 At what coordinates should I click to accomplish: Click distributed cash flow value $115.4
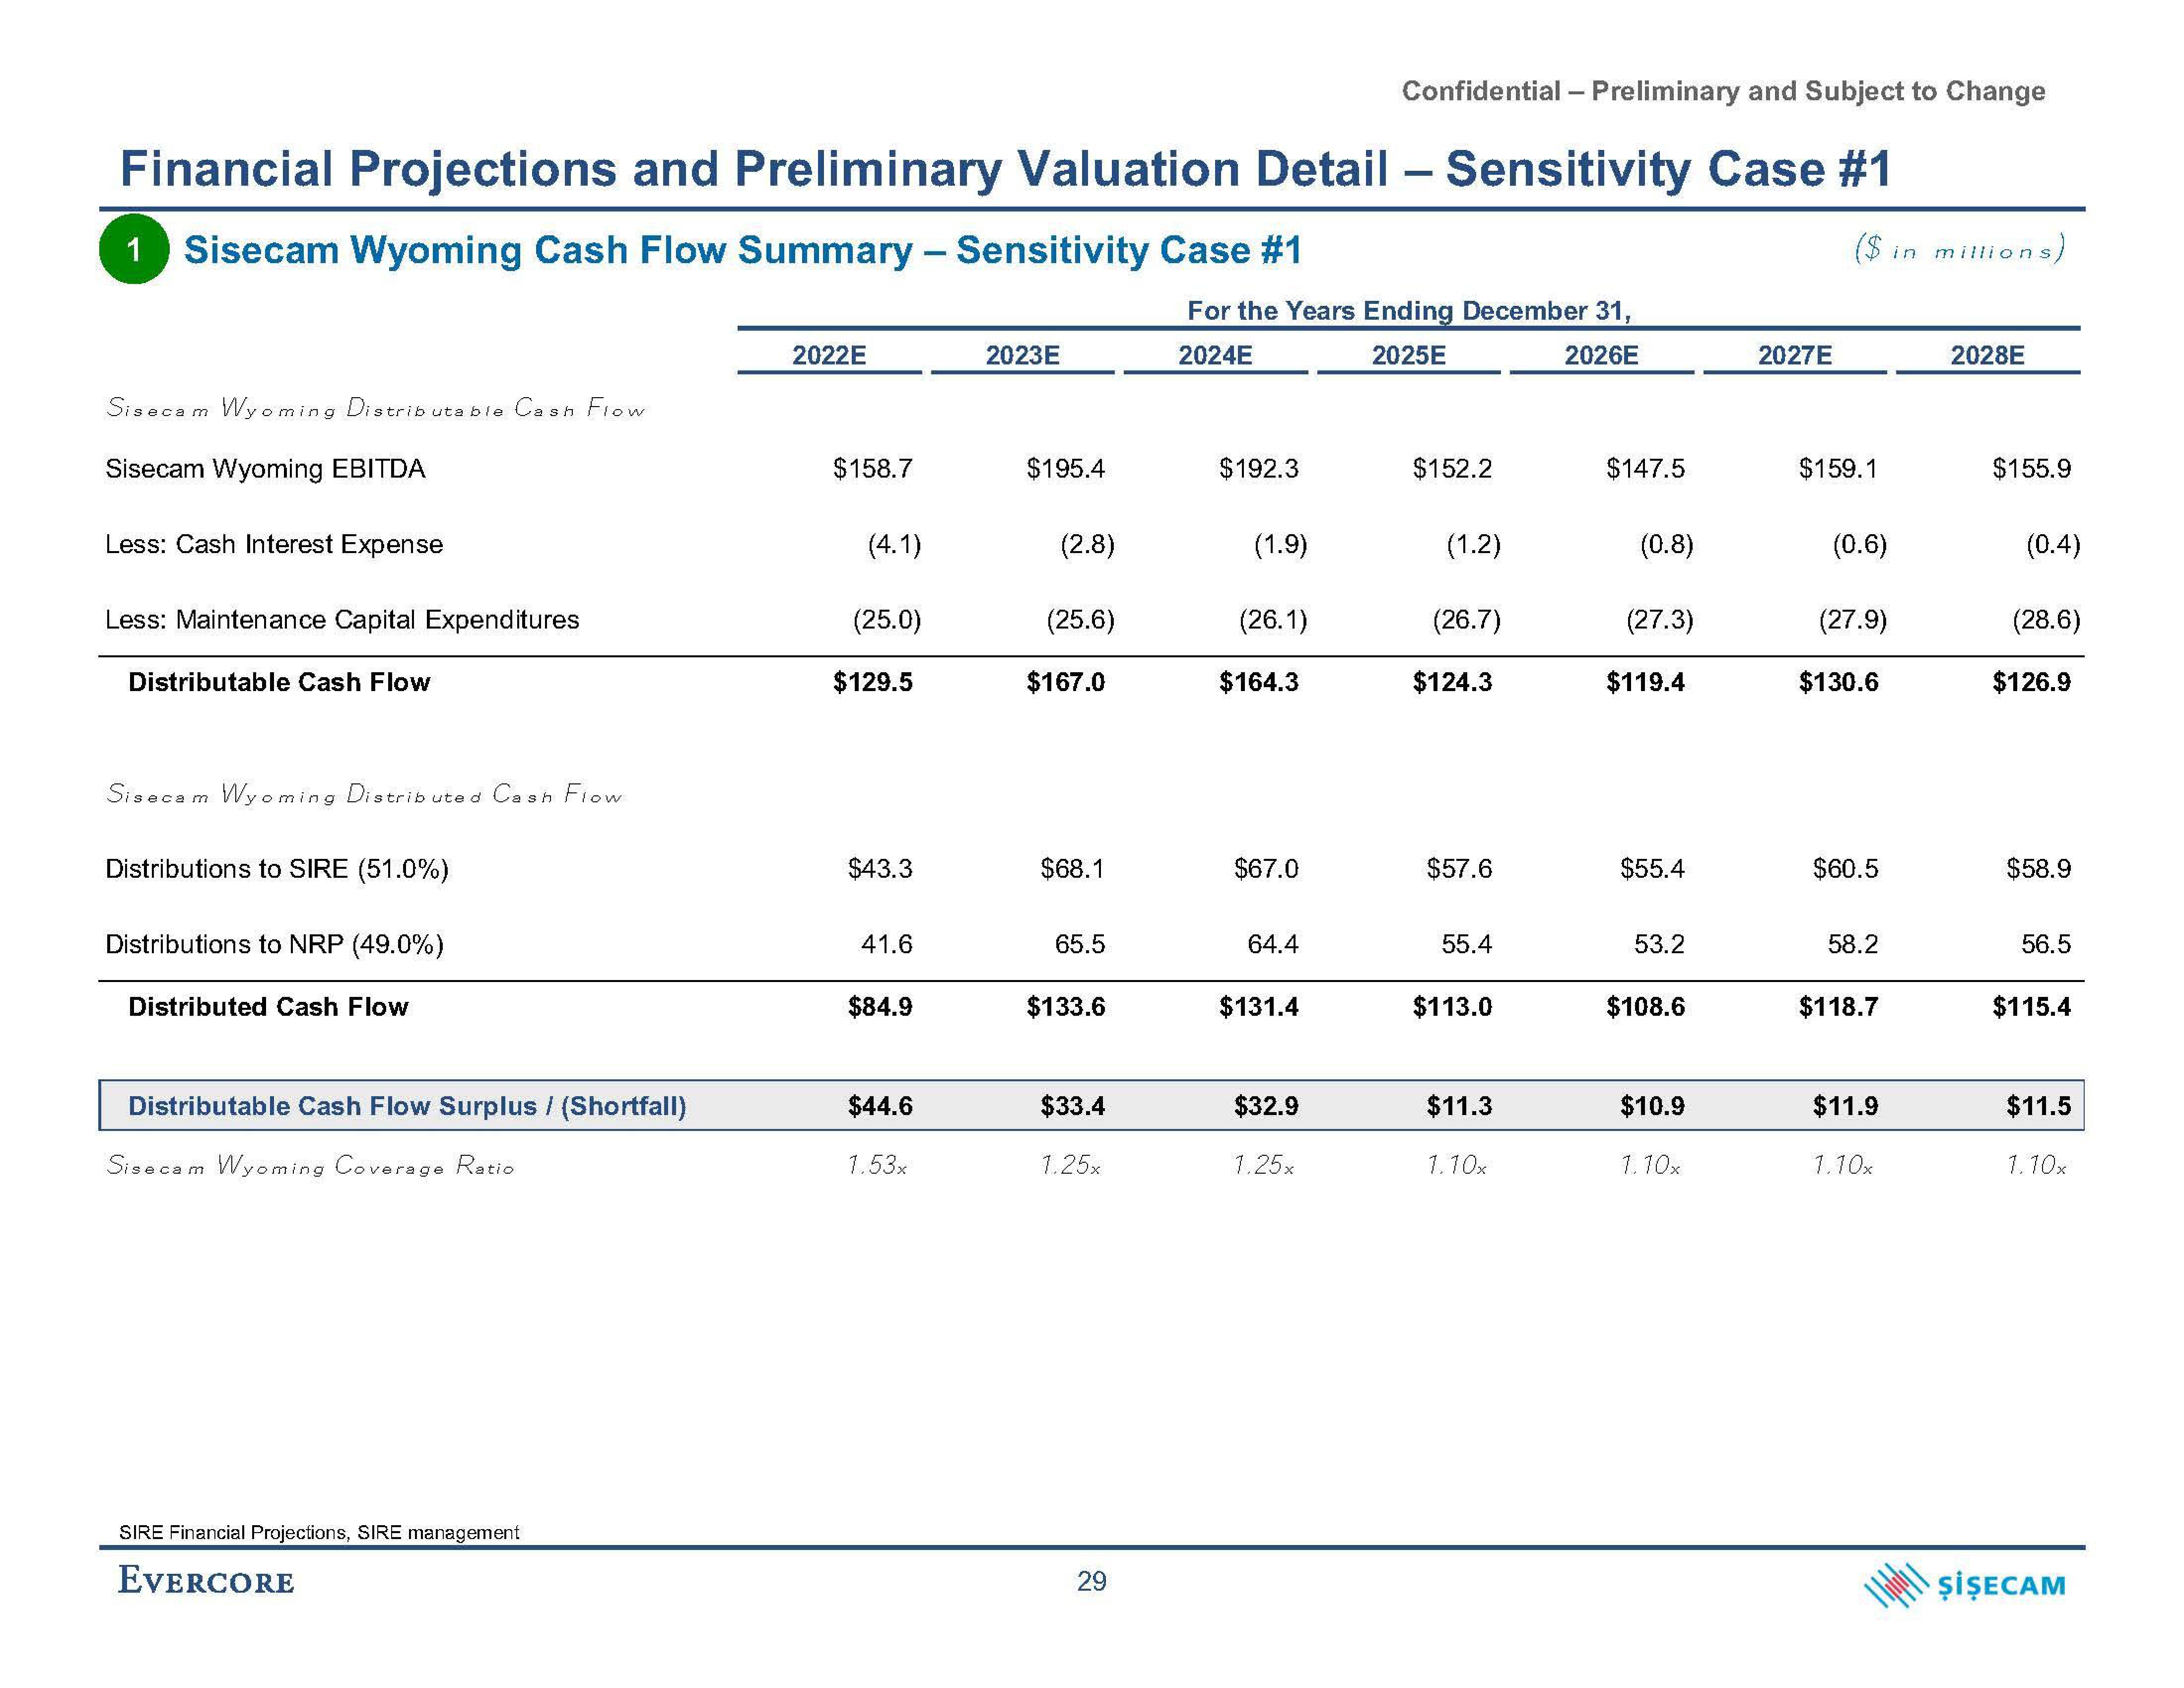point(2031,1007)
